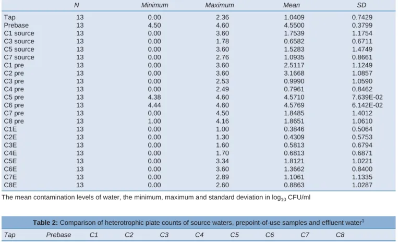Viewport: 398px width, 242px height.
Task: Select the 'C5 pre' row label
Action: click(x=14, y=97)
